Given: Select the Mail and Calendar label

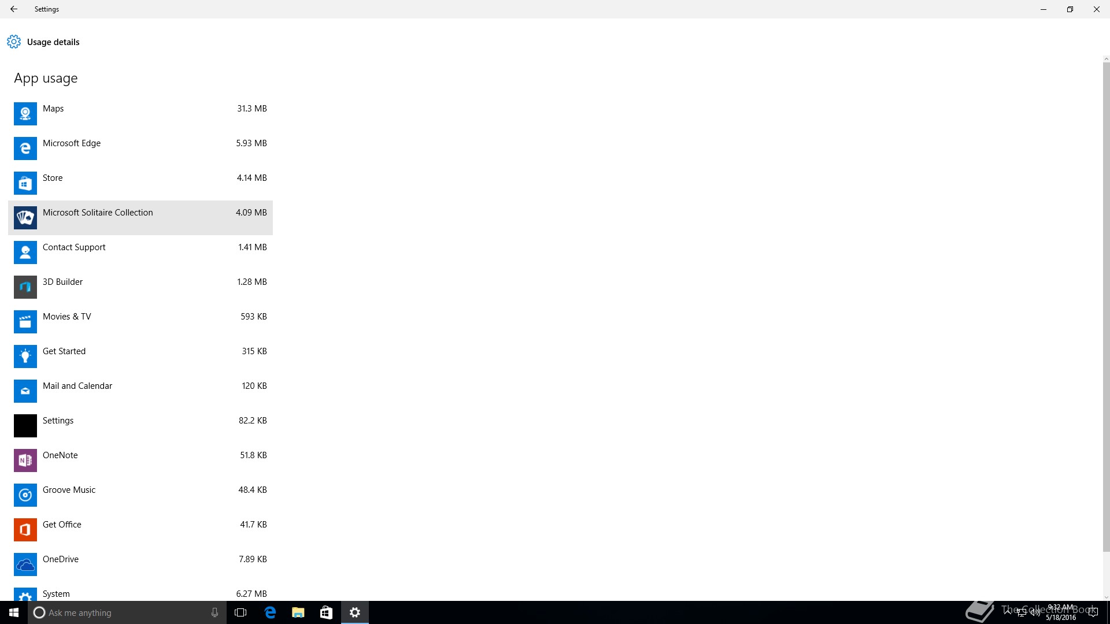Looking at the screenshot, I should click(77, 386).
